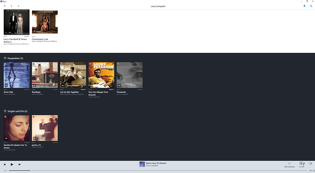Viewport: 315px width, 173px height.
Task: Click 'Marie Knight & Larry Campbell' artist text
Action: tap(72, 94)
